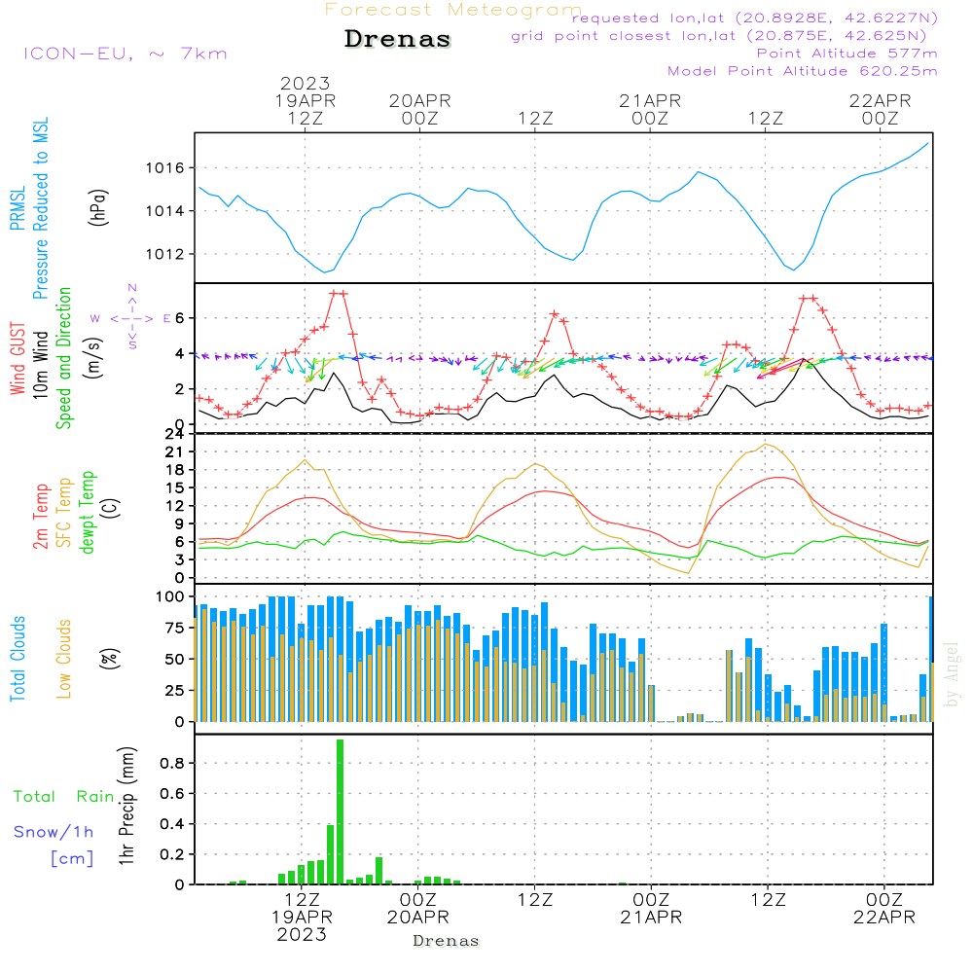Click the top 21APR 00Z time label

click(x=650, y=110)
